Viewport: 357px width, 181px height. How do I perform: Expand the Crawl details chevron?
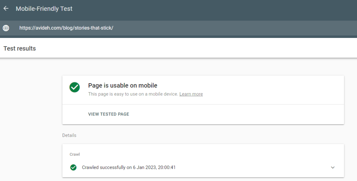tap(333, 167)
